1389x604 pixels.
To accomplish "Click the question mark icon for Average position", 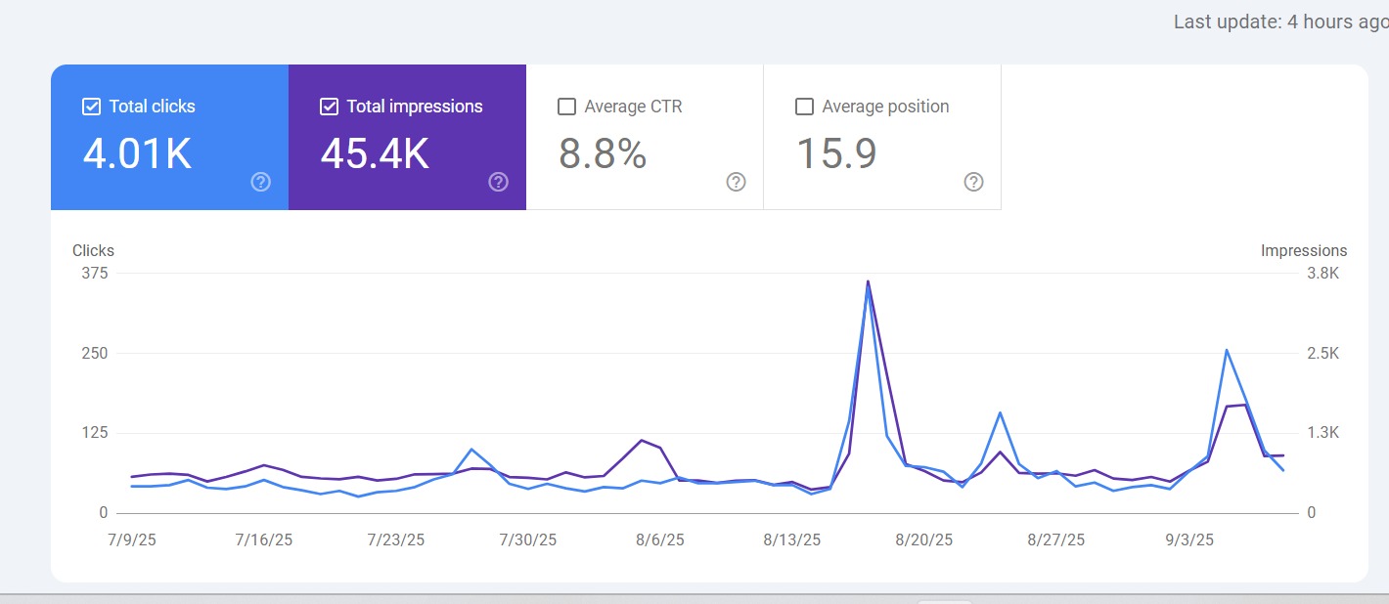I will click(973, 182).
